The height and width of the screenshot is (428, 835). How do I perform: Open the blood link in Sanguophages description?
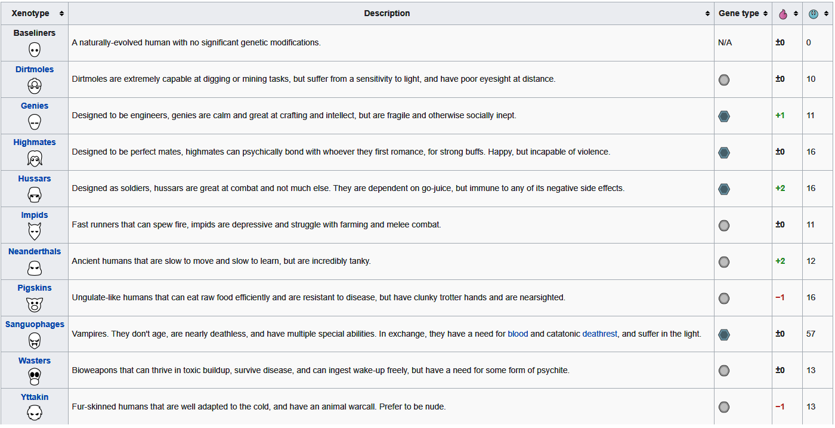pyautogui.click(x=518, y=334)
